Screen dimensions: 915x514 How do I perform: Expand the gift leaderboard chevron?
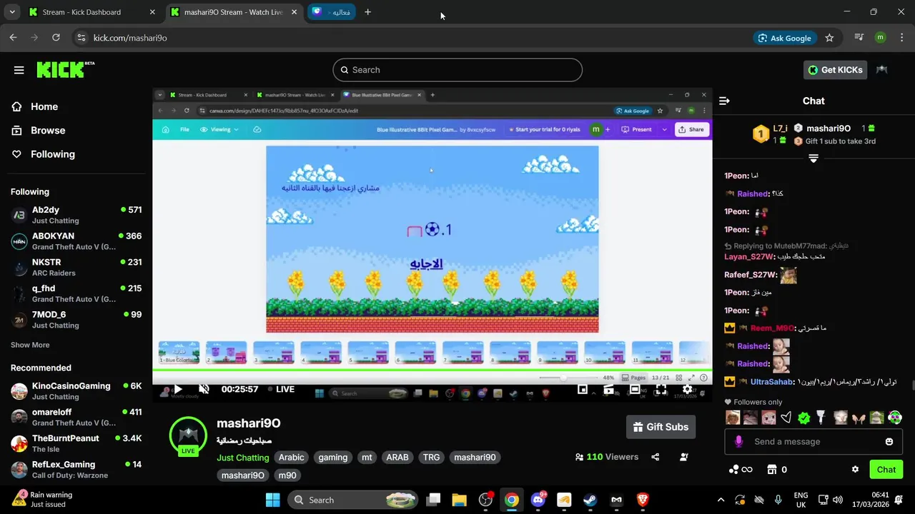[x=813, y=158]
